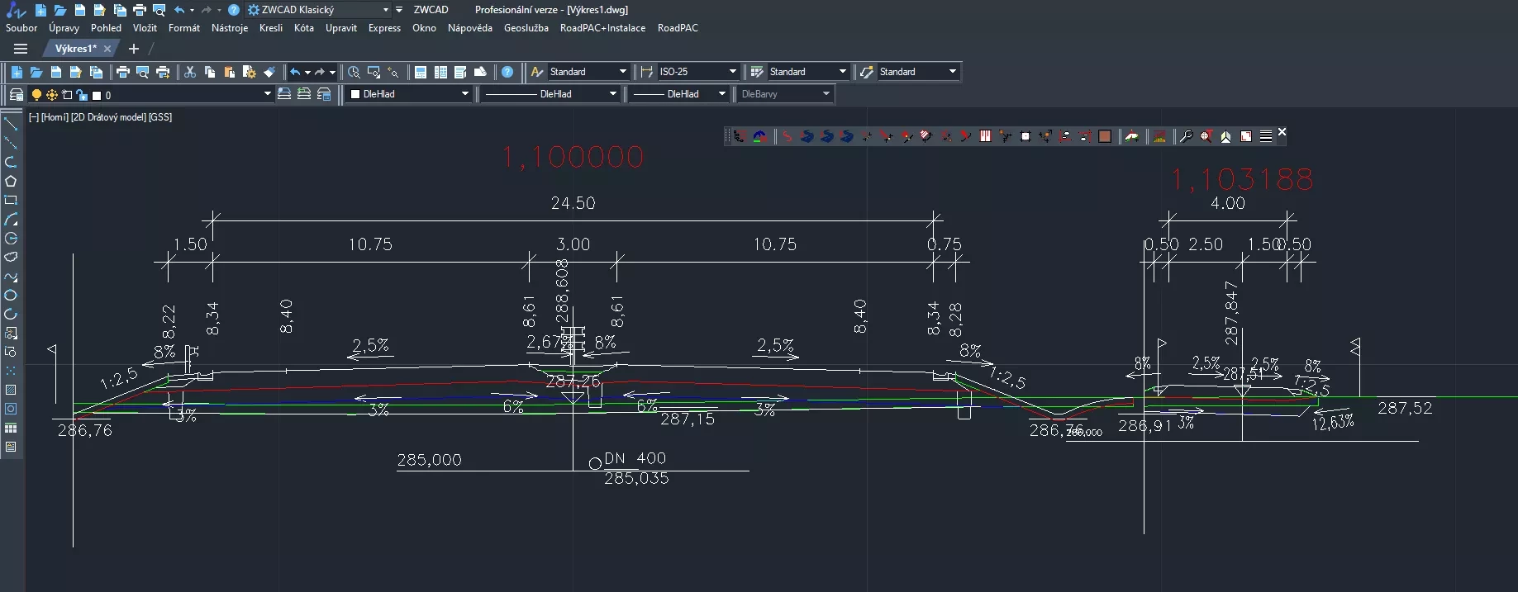Viewport: 1518px width, 592px height.
Task: Open the ISO-25 dimension style dropdown
Action: (732, 72)
